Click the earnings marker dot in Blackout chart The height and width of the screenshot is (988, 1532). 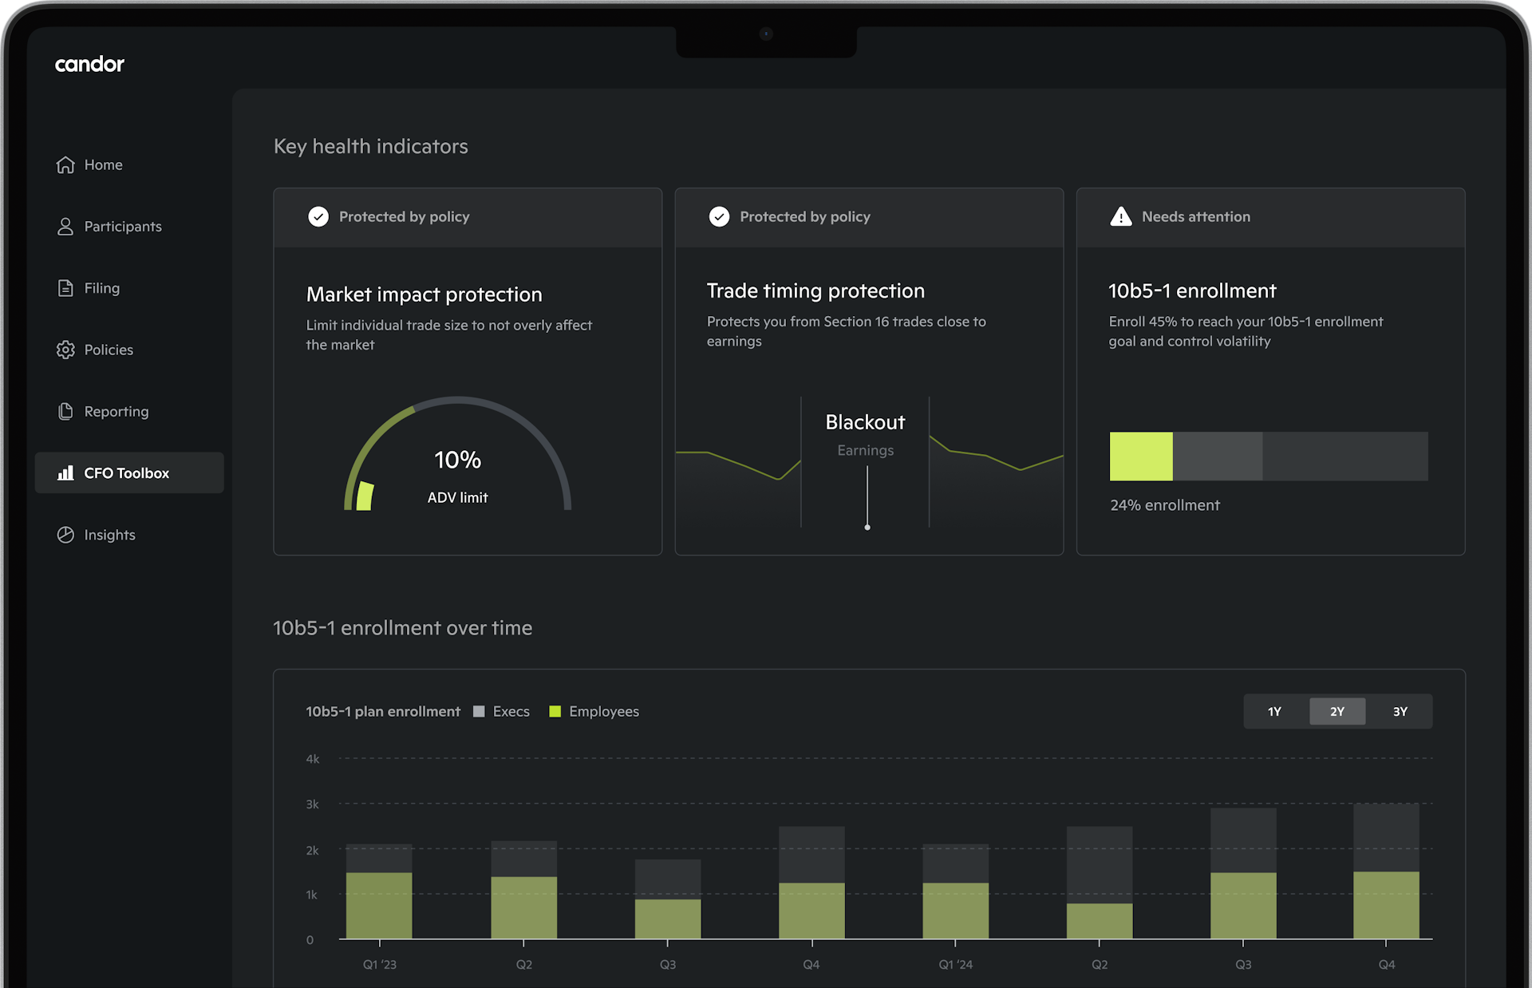867,528
